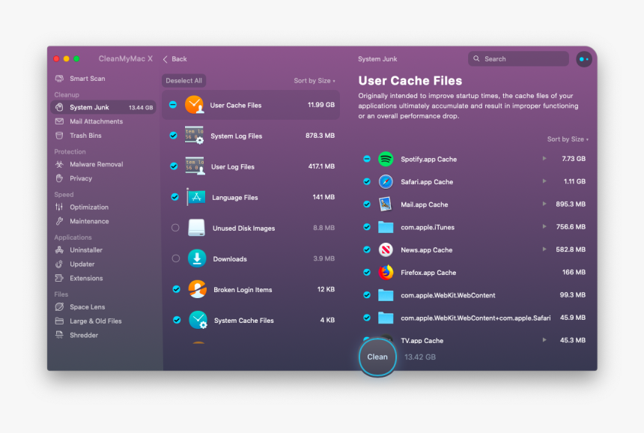Click the Mail app stamp icon
This screenshot has height=433, width=644.
[385, 205]
